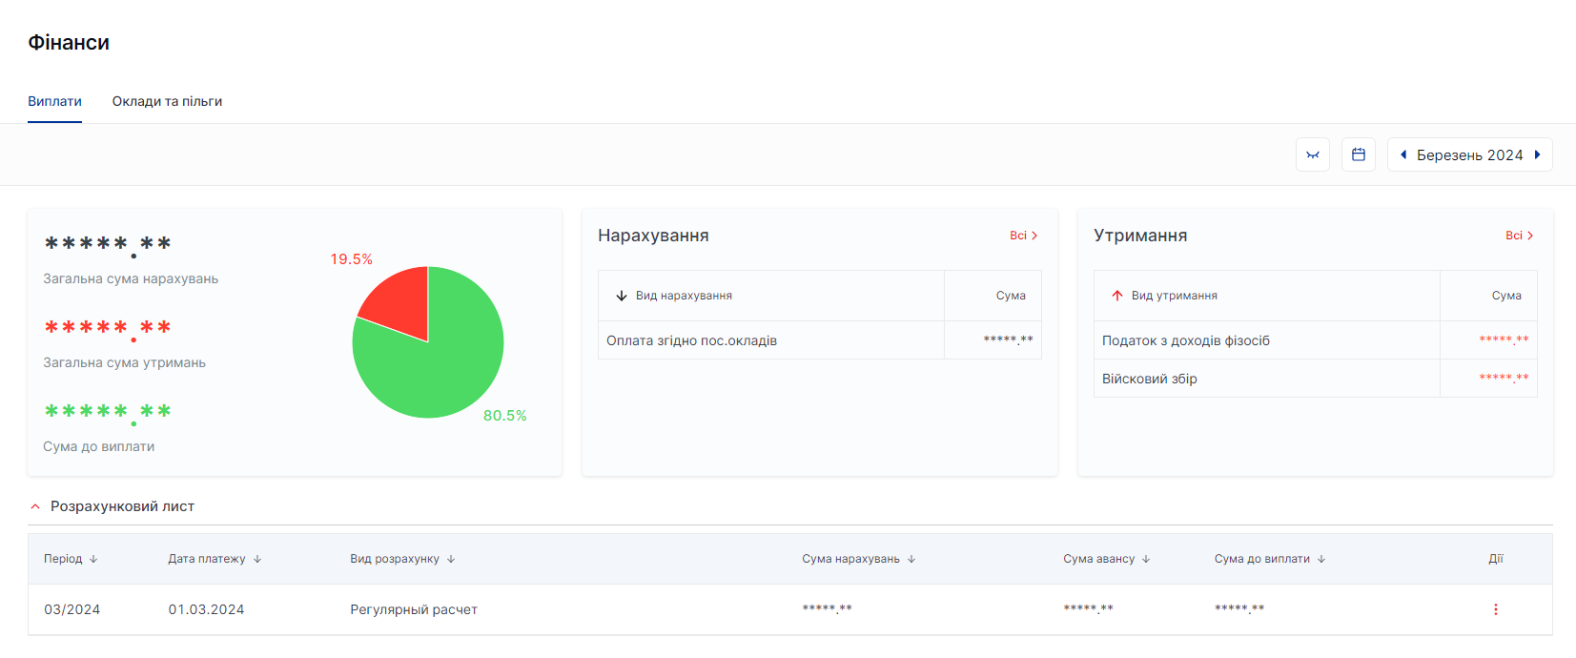Switch to Оклади та пільги tab
1576x658 pixels.
[x=167, y=101]
